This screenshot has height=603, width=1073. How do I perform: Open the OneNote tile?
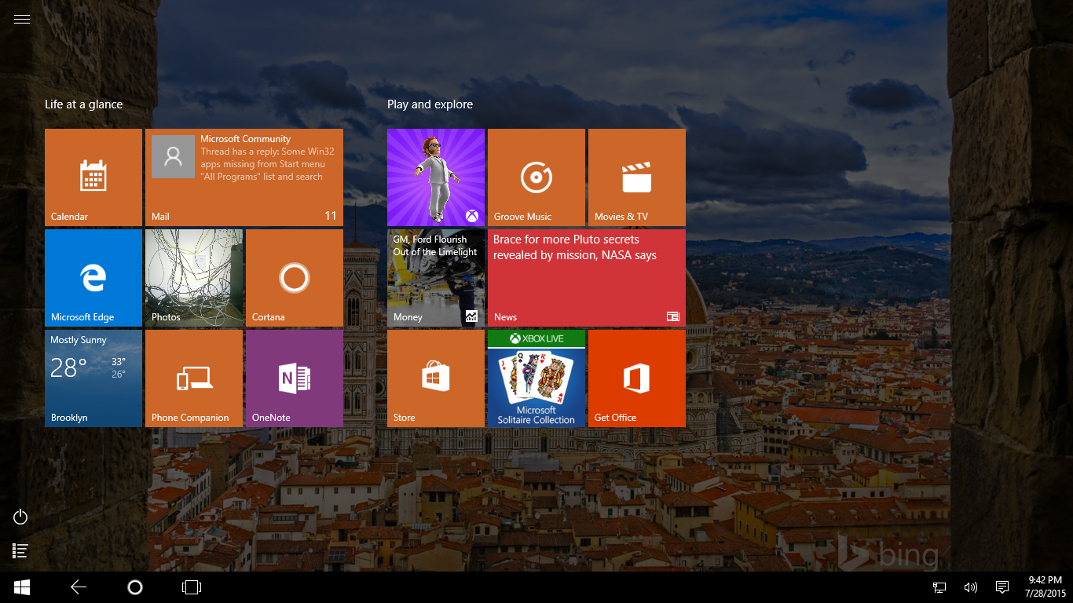pyautogui.click(x=295, y=378)
